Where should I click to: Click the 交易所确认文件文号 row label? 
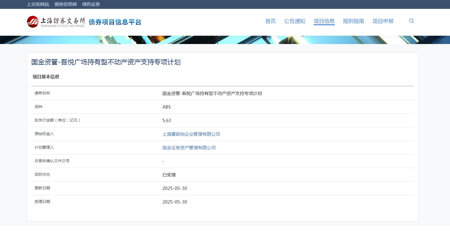52,161
